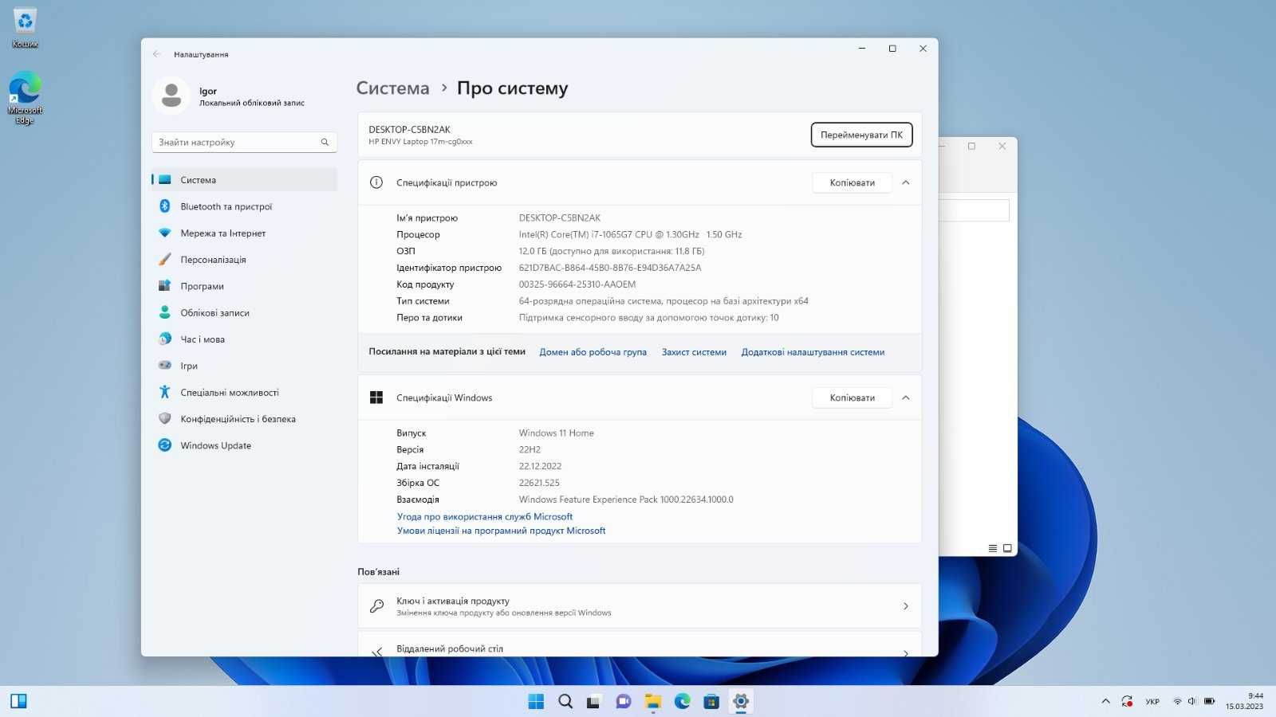The width and height of the screenshot is (1276, 717).
Task: Open the Widgets panel on taskbar
Action: [x=18, y=701]
